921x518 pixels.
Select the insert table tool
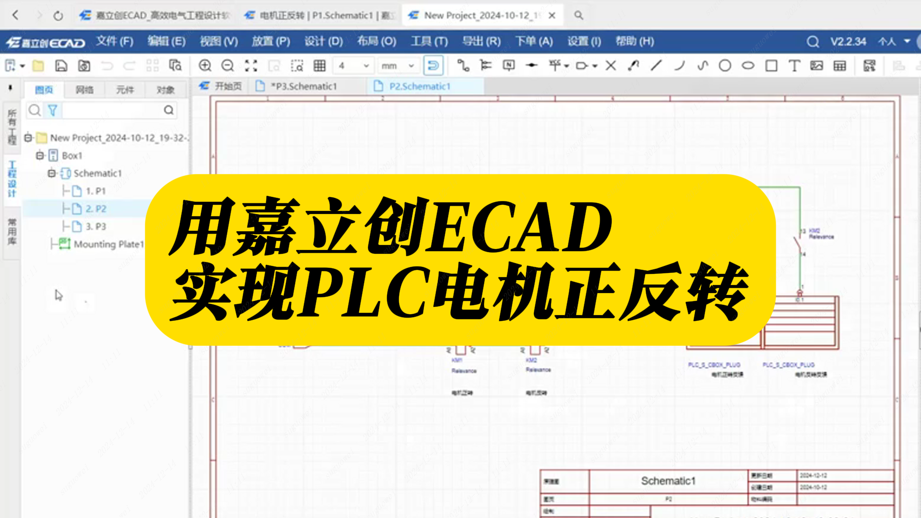pyautogui.click(x=839, y=66)
